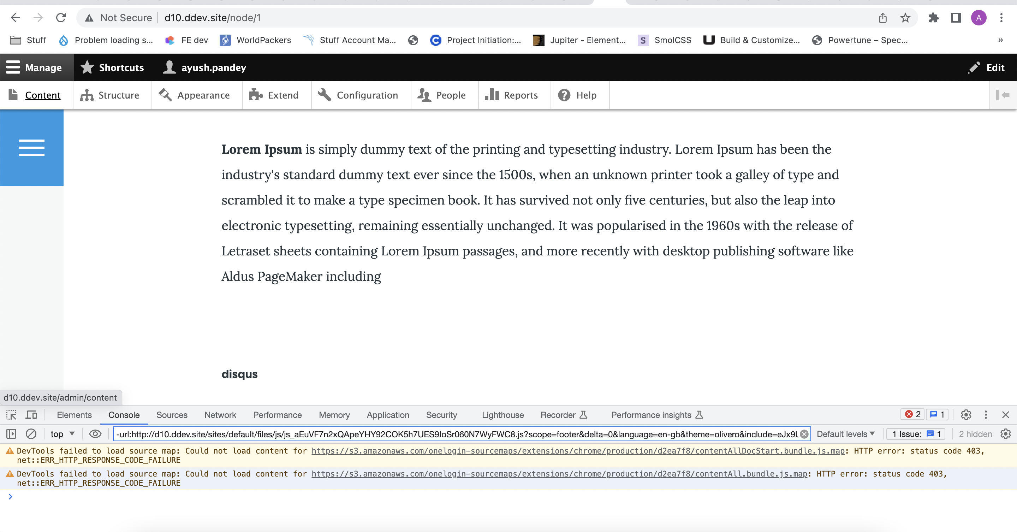Click the red console error count badge

tap(912, 414)
